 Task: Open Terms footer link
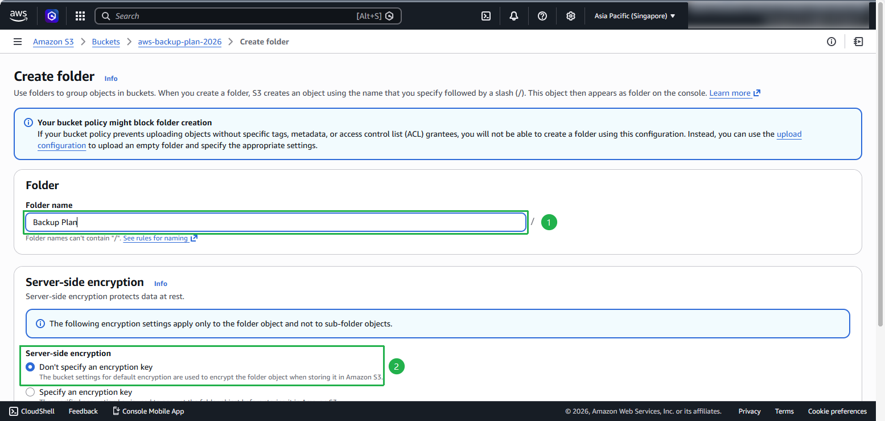[784, 411]
